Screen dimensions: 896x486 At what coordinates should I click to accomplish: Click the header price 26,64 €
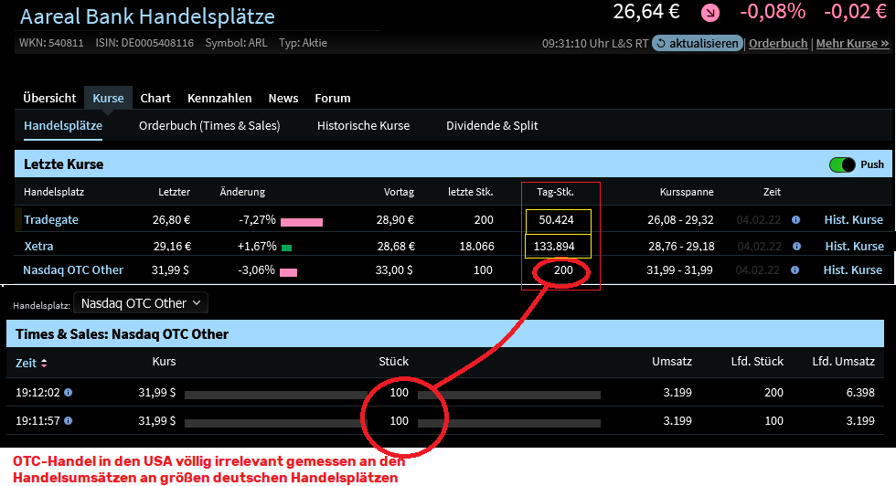646,12
